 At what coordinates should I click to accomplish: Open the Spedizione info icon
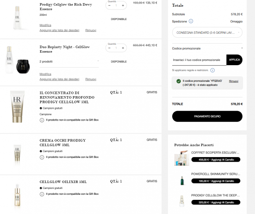(x=191, y=21)
